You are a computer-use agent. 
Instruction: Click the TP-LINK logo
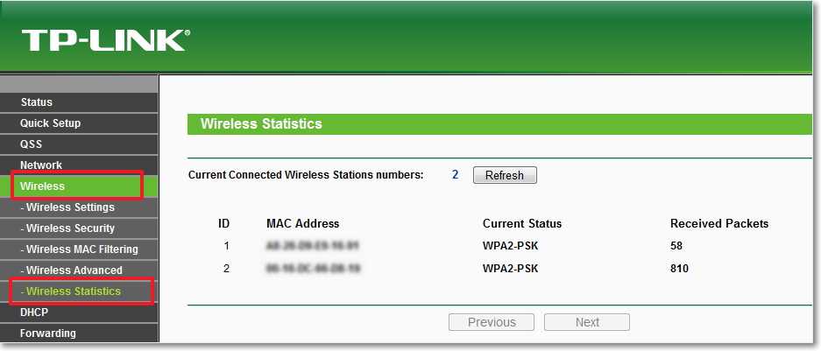[105, 40]
